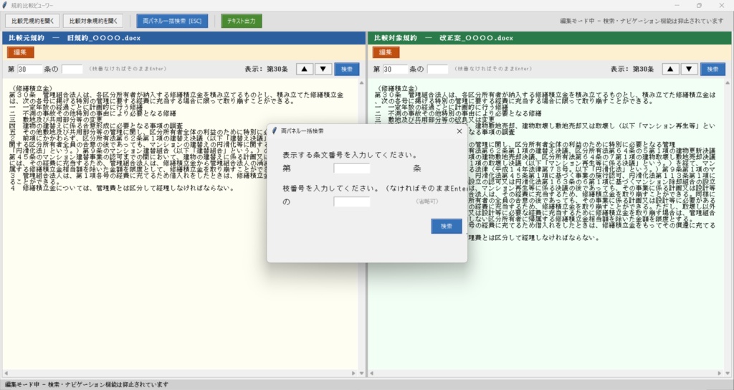Focus right panel branch number field
Image resolution: width=734 pixels, height=390 pixels.
(438, 70)
